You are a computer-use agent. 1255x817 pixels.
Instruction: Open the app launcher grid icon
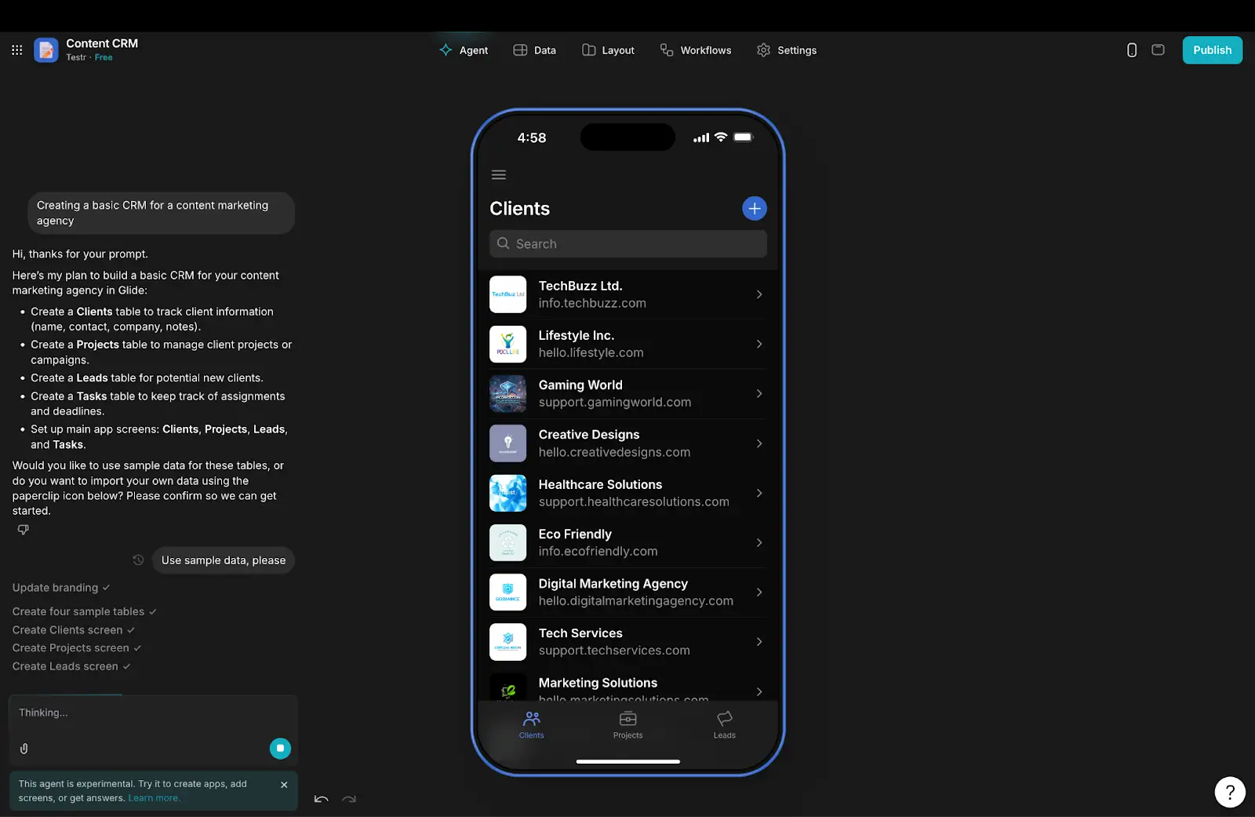16,49
